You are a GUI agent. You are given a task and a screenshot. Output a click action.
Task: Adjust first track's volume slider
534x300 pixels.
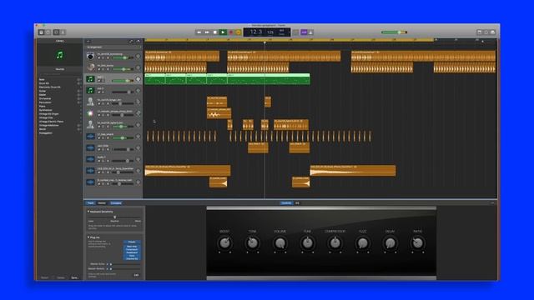(x=123, y=58)
